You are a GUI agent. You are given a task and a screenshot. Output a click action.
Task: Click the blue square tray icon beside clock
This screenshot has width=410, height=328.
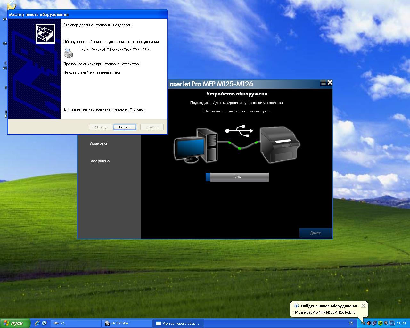[392, 323]
